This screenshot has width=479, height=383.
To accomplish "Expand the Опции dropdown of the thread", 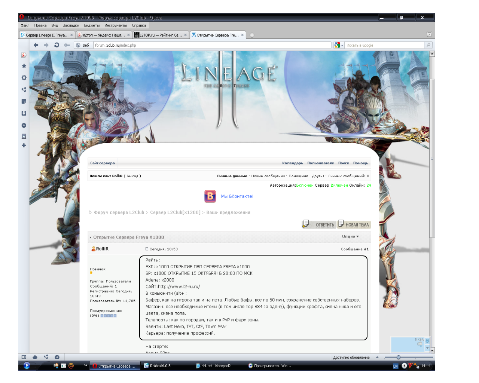I will pos(350,236).
